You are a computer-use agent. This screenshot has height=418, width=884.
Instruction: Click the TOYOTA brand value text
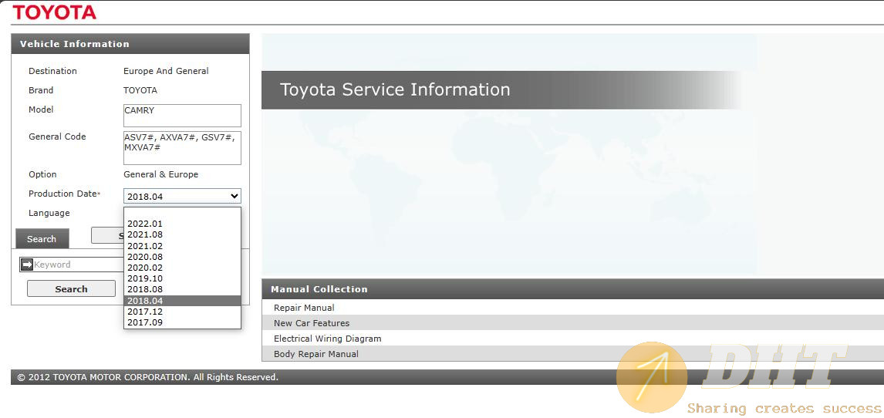(140, 90)
